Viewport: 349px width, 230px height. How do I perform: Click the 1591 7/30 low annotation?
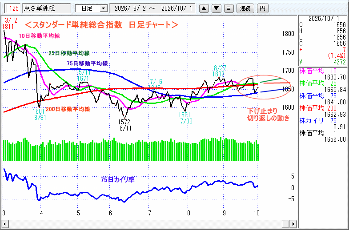coord(185,118)
